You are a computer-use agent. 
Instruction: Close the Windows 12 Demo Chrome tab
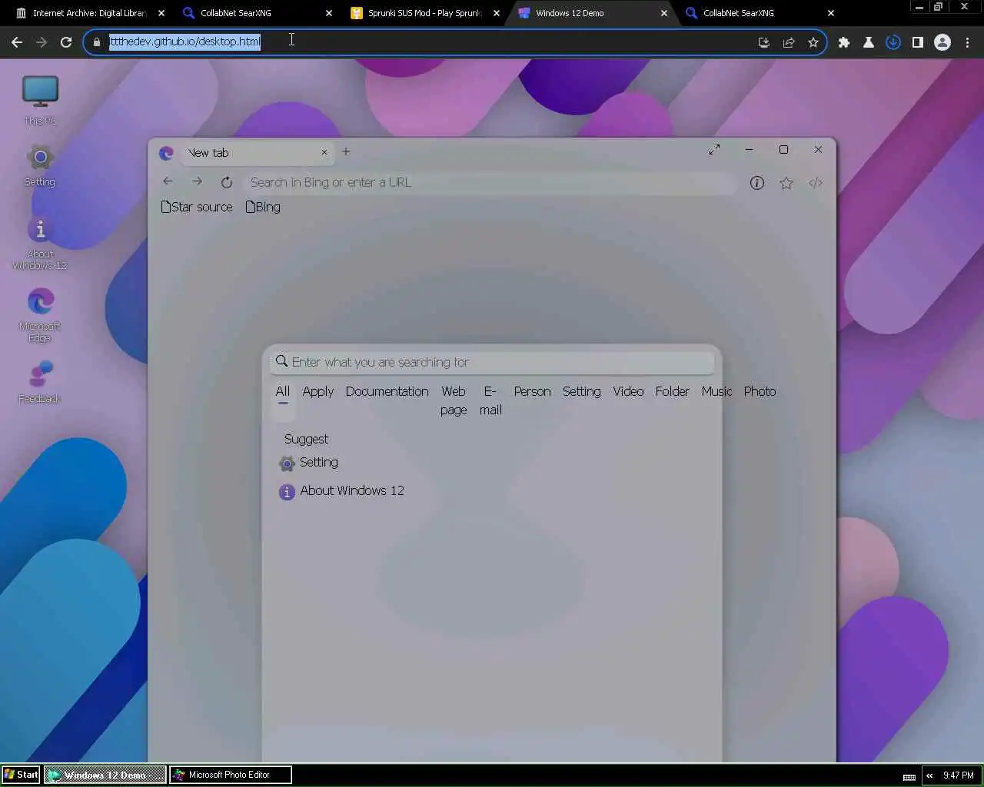(664, 13)
